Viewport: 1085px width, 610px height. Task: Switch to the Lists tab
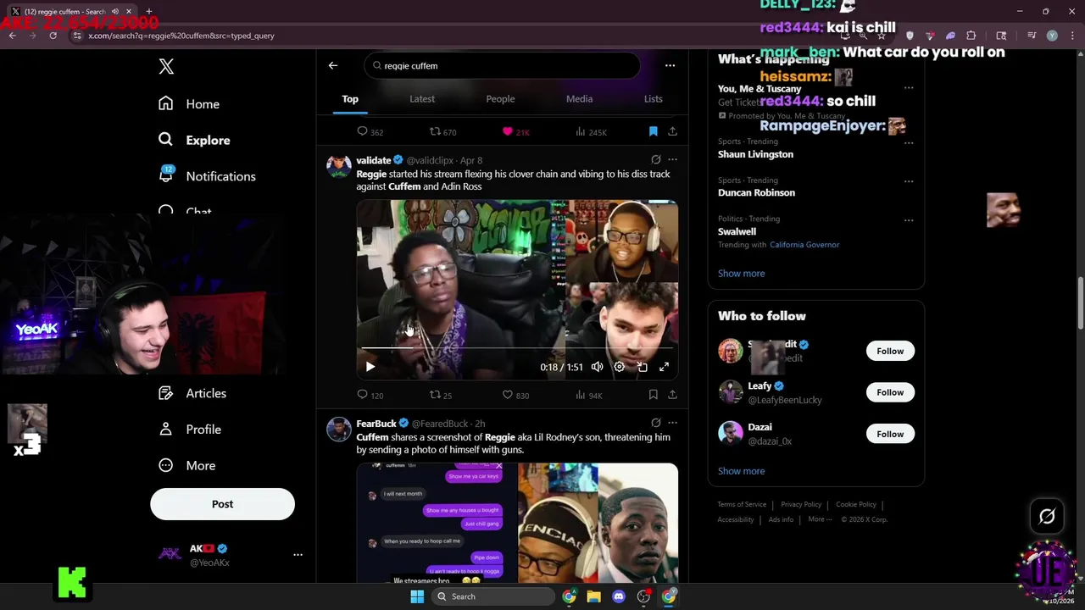click(653, 99)
